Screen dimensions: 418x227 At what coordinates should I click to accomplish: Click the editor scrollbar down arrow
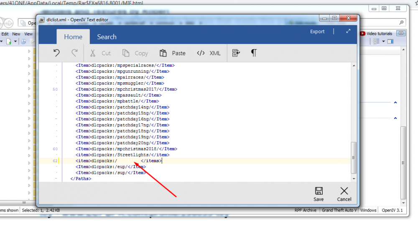[354, 179]
